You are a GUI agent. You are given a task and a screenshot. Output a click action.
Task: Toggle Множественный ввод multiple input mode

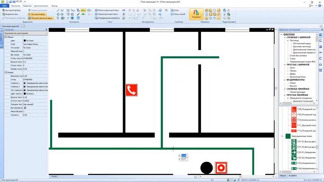click(40, 18)
